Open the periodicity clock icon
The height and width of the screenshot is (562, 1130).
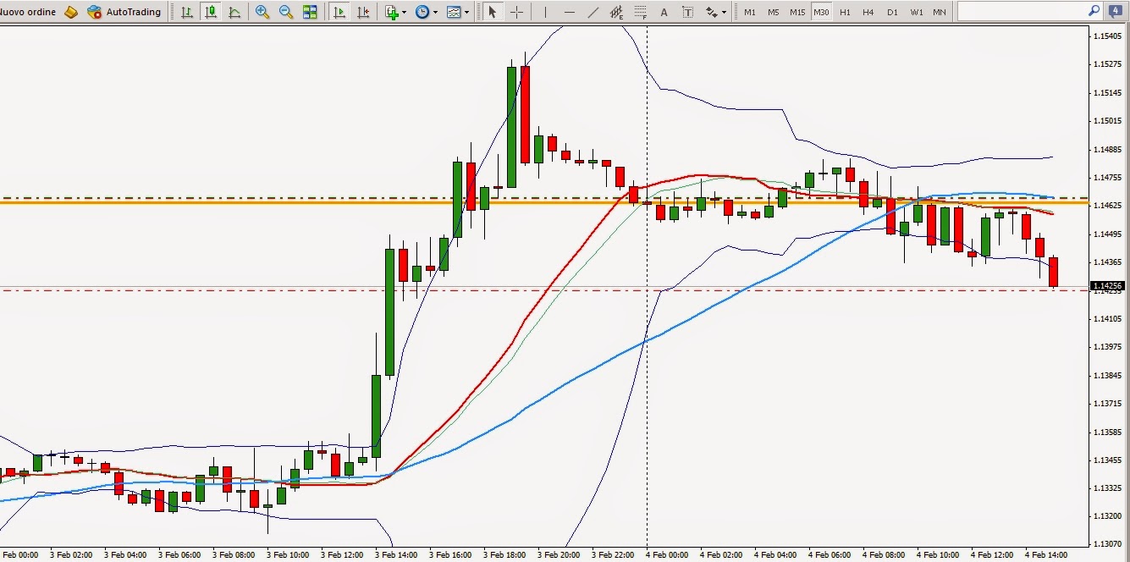[422, 12]
